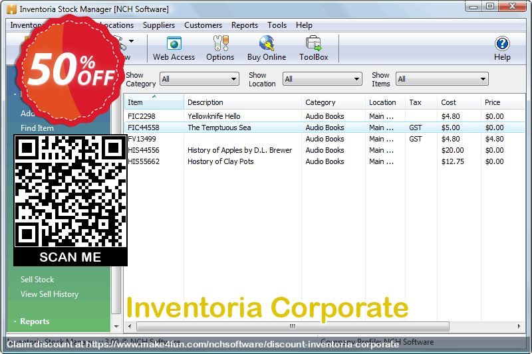Screen dimensions: 532x354
Task: Click the $20.00 cost cell
Action: pos(452,150)
